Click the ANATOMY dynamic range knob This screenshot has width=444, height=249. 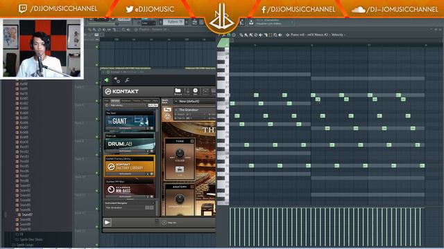click(x=180, y=199)
